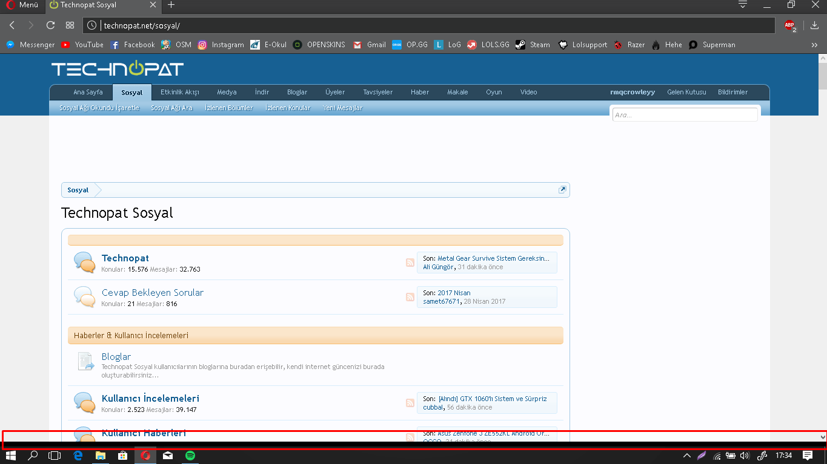Open the LoG bookmark
Viewport: 827px width, 464px height.
(x=447, y=45)
